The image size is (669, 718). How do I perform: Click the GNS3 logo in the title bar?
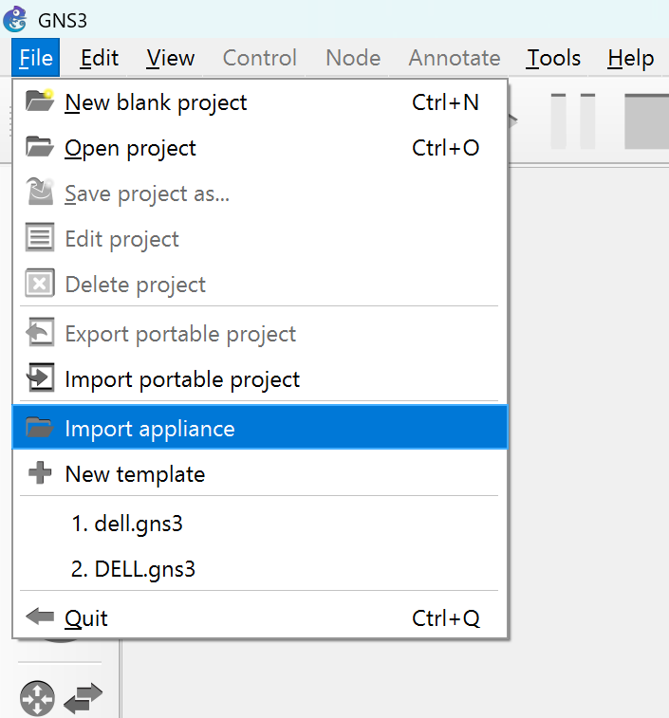click(x=15, y=18)
